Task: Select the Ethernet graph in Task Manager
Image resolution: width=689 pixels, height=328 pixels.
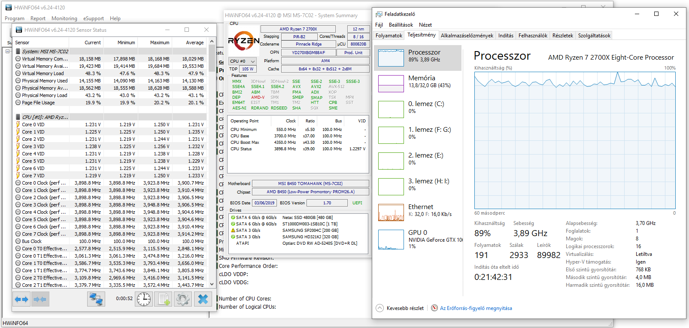Action: (391, 212)
